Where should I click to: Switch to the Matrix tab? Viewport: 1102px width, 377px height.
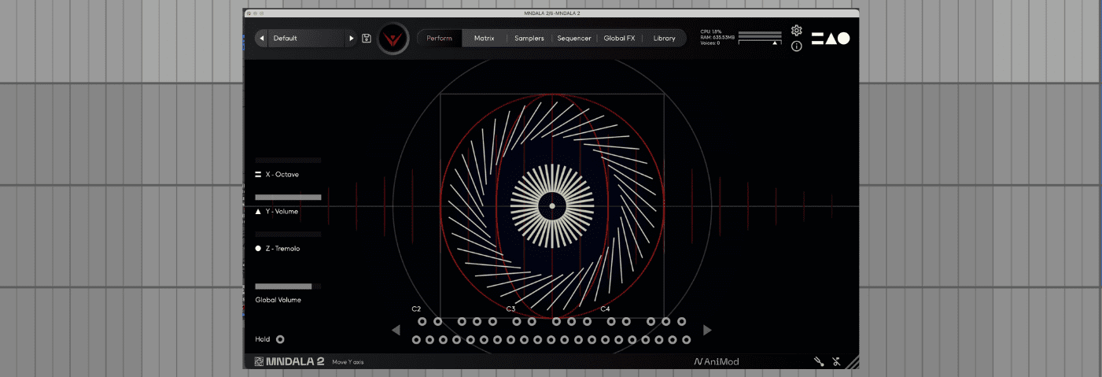(484, 39)
